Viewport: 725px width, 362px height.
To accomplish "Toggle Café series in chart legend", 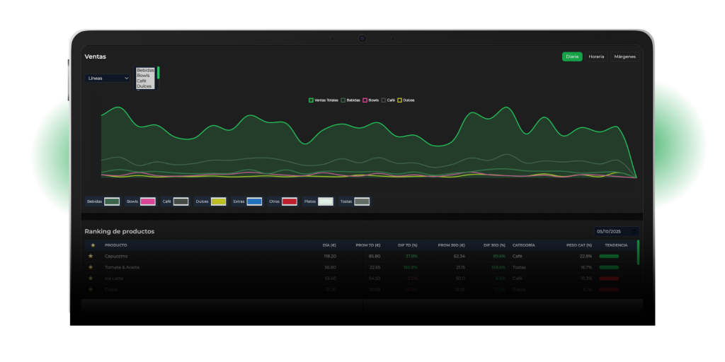I will click(388, 100).
